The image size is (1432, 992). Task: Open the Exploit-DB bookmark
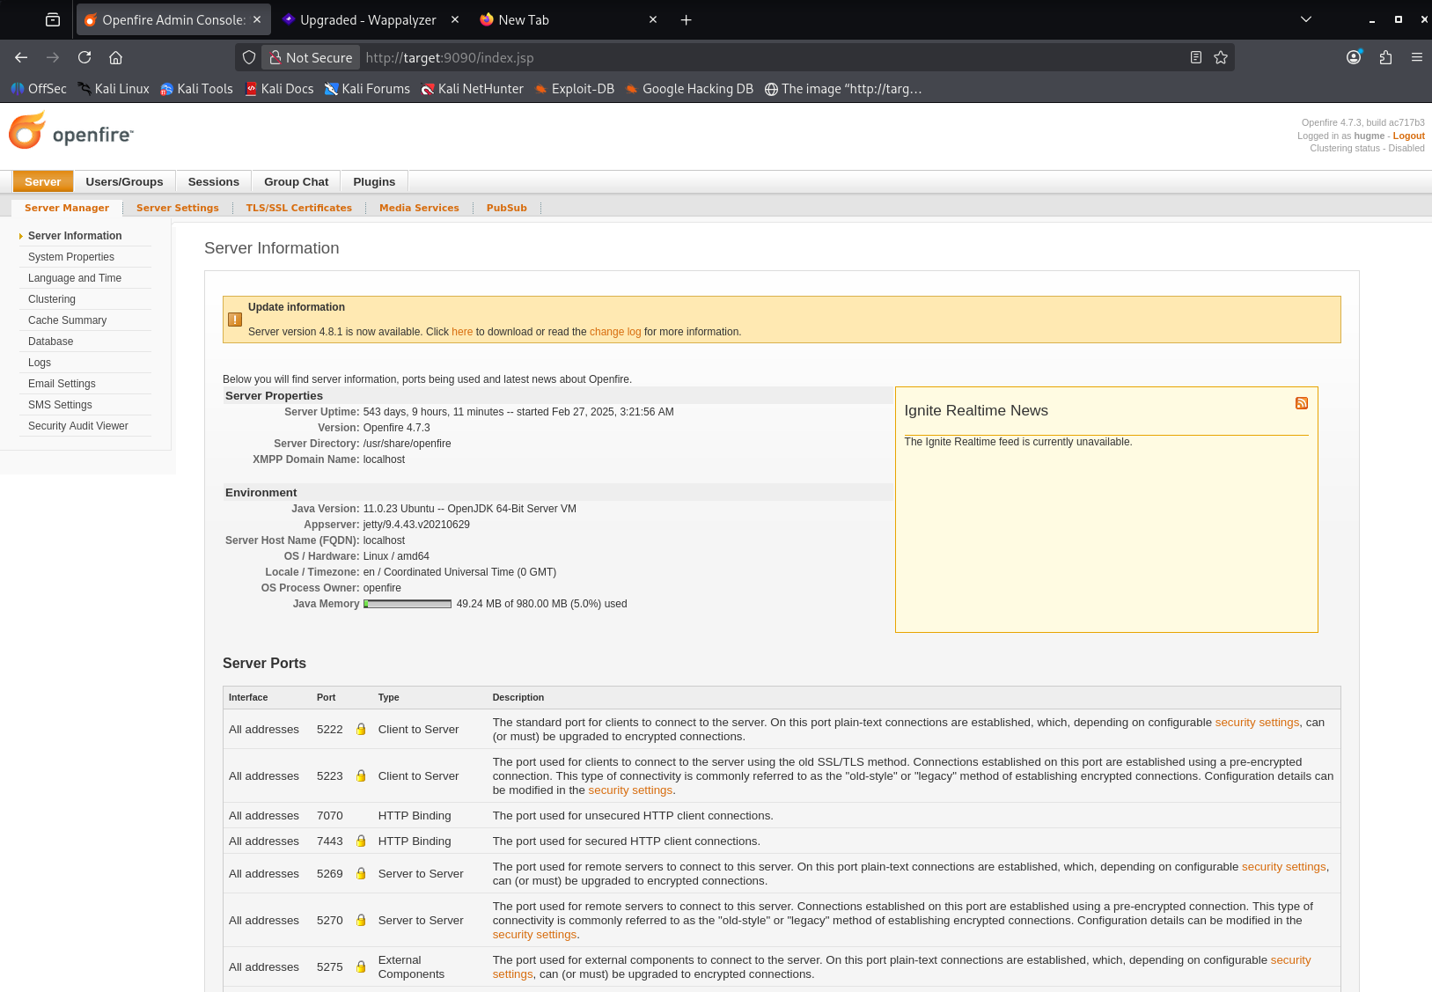575,89
